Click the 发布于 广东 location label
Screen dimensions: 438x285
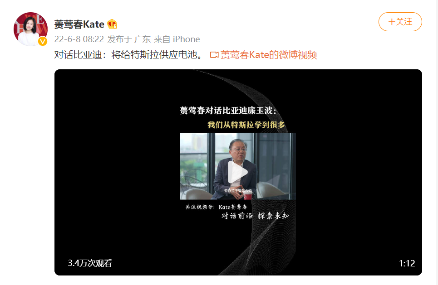[x=129, y=39]
